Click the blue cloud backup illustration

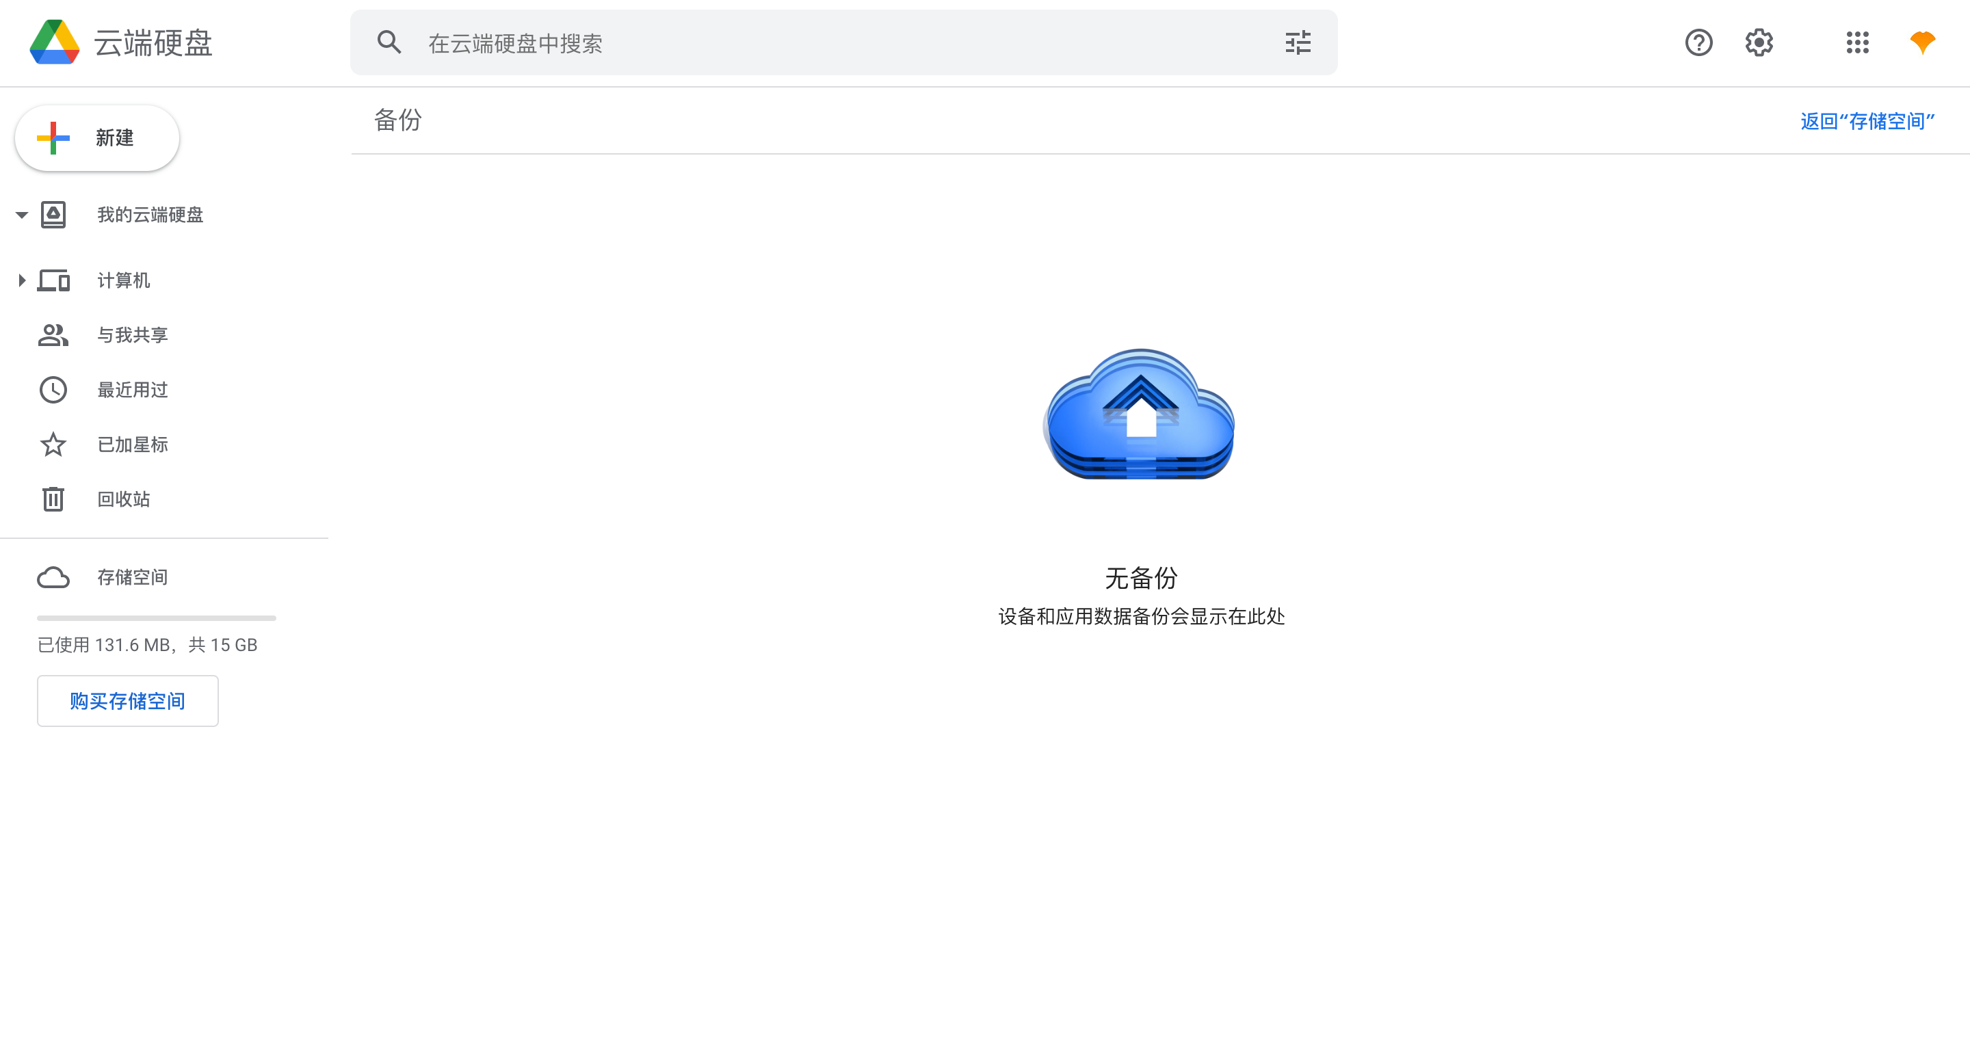(1139, 414)
